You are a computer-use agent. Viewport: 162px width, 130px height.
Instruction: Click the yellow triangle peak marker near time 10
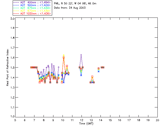click(x=64, y=55)
